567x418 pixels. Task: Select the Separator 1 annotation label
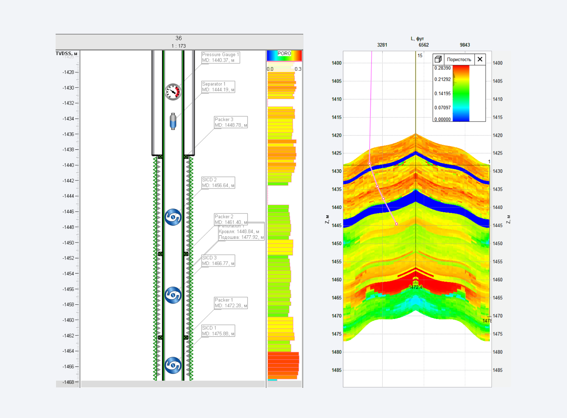click(218, 87)
